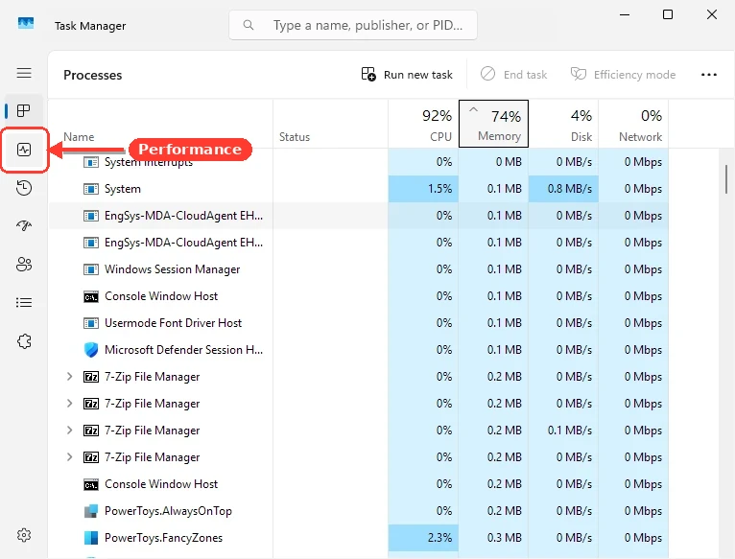
Task: Open the more options ellipsis menu
Action: point(709,75)
